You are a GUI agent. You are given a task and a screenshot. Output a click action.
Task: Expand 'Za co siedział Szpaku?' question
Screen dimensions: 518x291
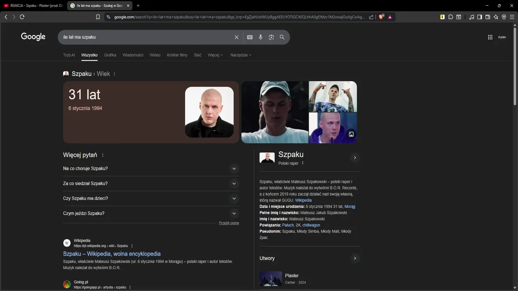[x=151, y=183]
